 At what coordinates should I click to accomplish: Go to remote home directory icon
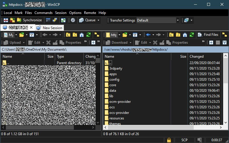pos(185,35)
